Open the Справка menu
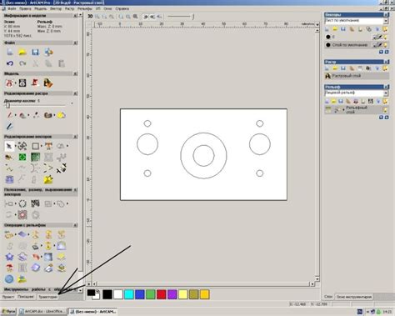Image resolution: width=395 pixels, height=316 pixels. (122, 9)
